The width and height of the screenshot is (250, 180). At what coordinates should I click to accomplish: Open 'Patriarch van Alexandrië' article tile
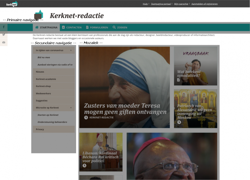(195, 109)
